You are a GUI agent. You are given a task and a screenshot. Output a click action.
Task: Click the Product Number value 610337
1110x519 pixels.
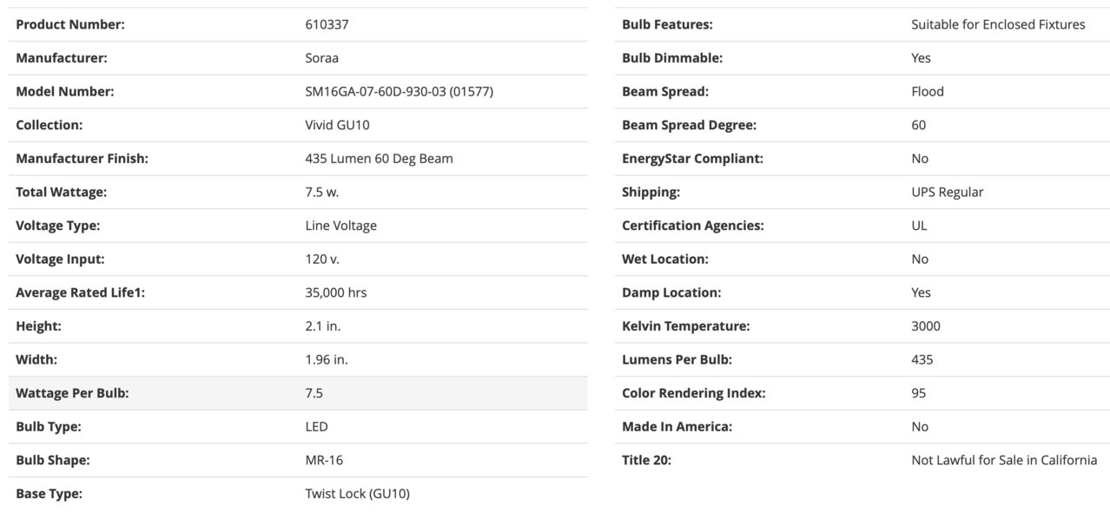pyautogui.click(x=327, y=24)
